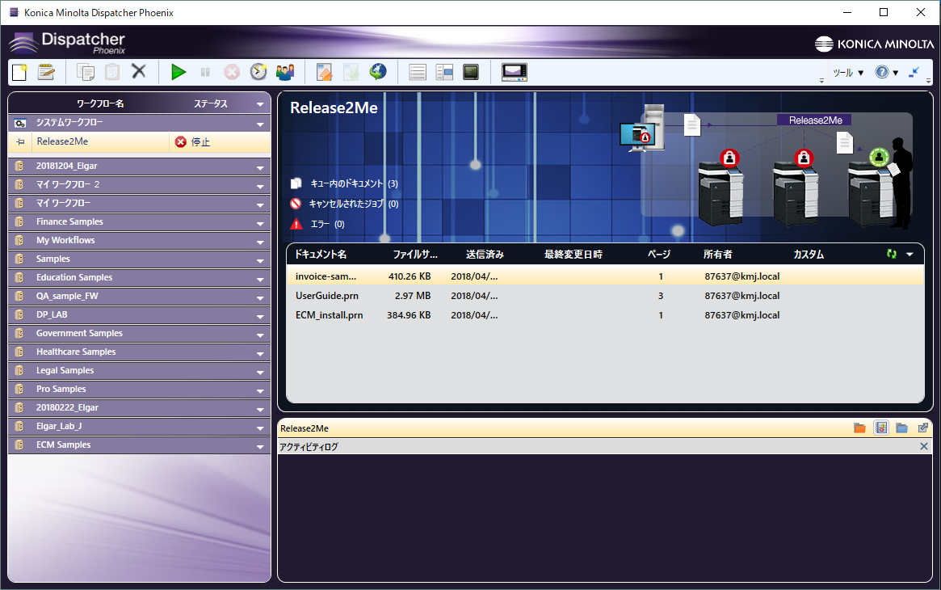The width and height of the screenshot is (941, 590).
Task: Sort by ファイルサイズ column header
Action: point(415,255)
